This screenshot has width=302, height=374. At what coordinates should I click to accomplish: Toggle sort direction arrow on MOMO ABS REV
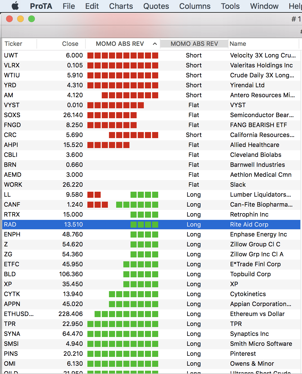tap(155, 44)
